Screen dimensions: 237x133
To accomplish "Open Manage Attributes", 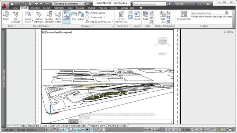I will point(49,17).
